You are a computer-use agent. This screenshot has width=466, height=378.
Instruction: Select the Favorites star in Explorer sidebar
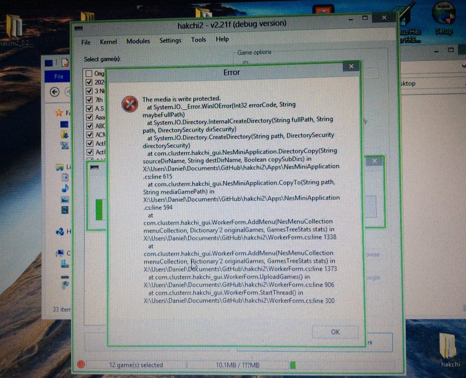tap(59, 113)
